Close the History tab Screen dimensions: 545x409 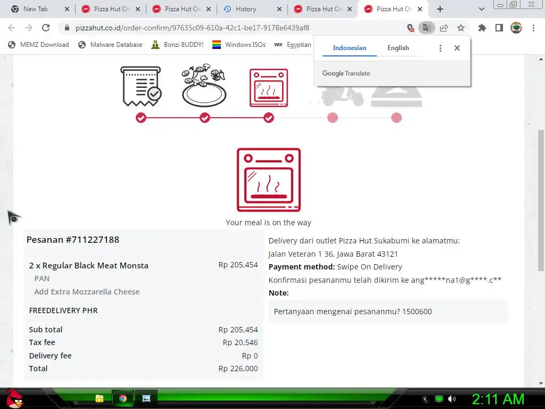(279, 10)
